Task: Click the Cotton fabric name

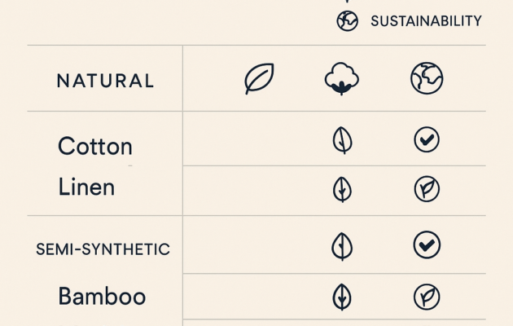Action: [95, 147]
